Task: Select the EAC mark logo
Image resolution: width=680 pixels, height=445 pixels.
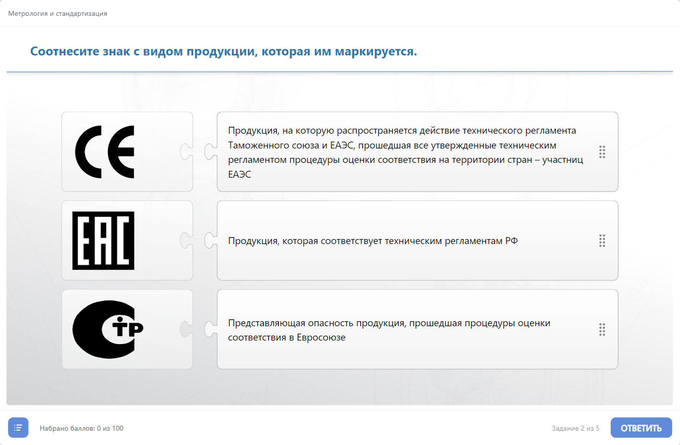Action: click(x=104, y=241)
